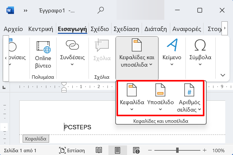
Task: Open the Αναφορές tab
Action: coord(187,29)
